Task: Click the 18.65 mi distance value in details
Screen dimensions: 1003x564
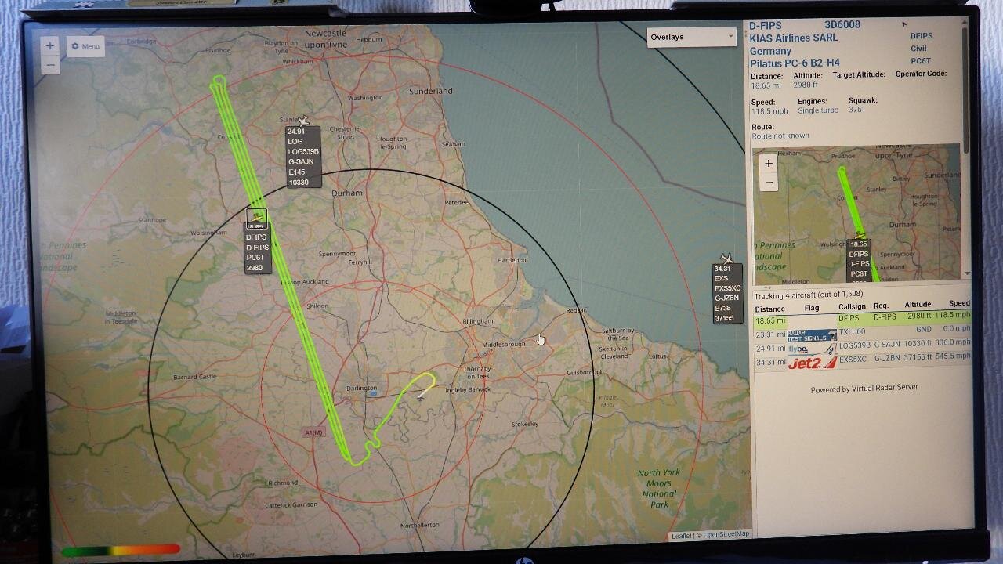Action: pos(766,85)
